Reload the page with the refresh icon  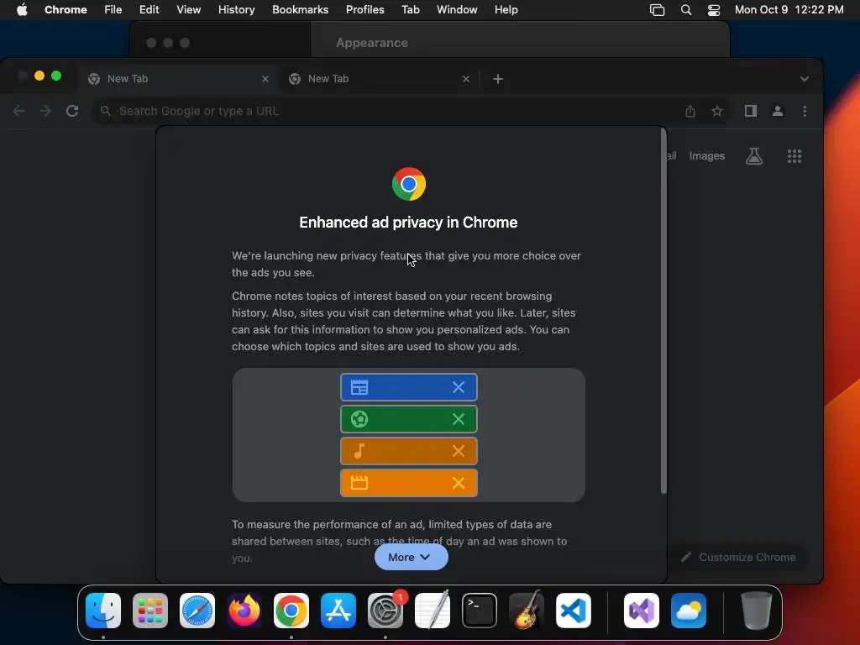[x=72, y=112]
